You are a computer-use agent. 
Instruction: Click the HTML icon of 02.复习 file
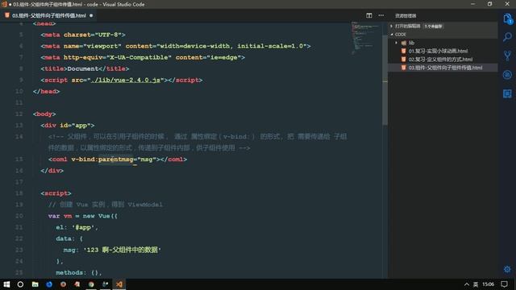[403, 59]
